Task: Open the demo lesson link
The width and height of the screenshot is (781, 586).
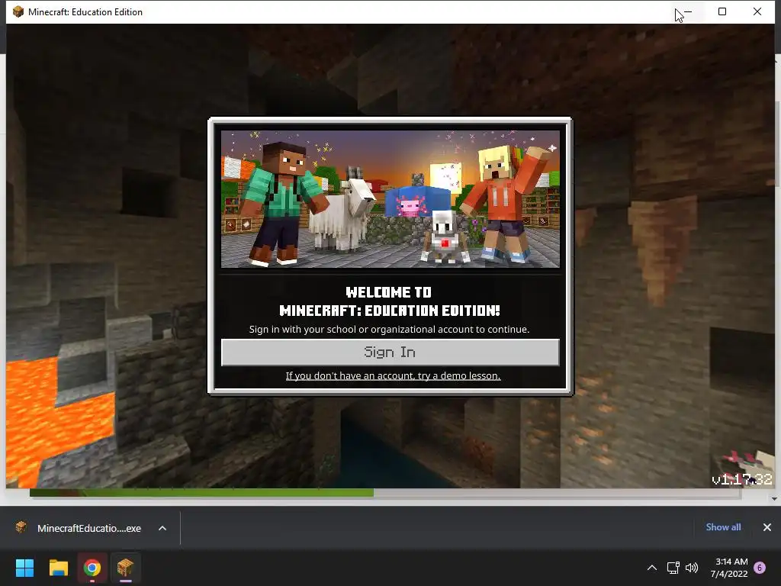Action: [x=393, y=375]
